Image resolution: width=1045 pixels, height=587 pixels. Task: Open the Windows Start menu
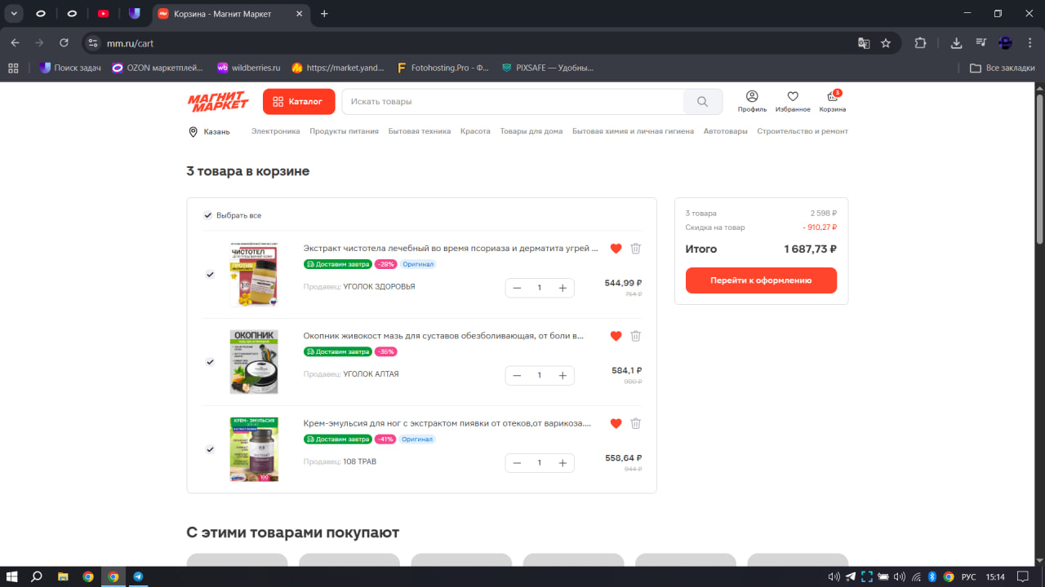12,576
